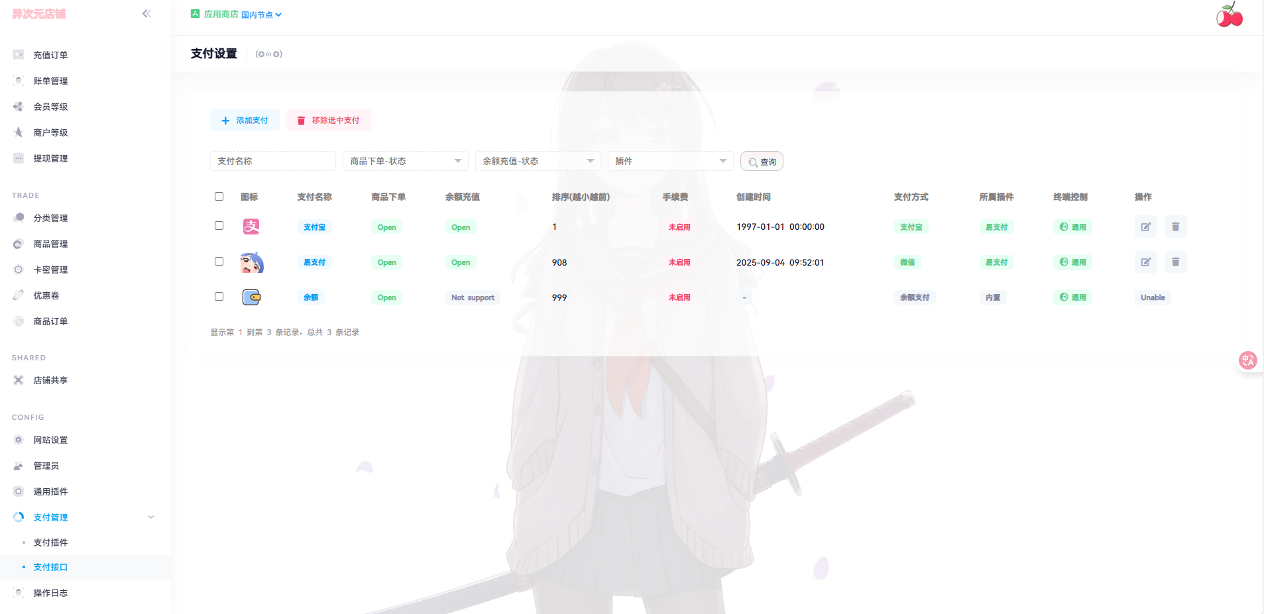Toggle the select-all checkbox in the table header

coord(219,197)
